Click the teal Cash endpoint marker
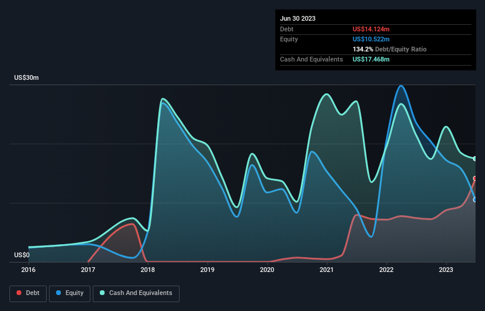485x311 pixels. [475, 158]
